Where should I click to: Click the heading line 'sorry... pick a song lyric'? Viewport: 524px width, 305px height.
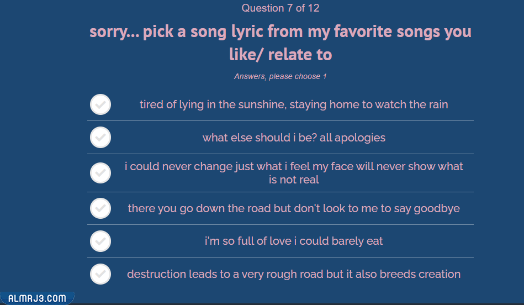coord(280,31)
